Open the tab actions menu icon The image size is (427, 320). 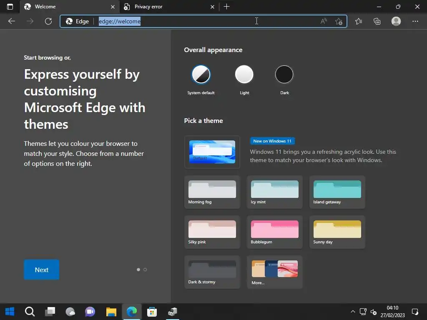[10, 7]
